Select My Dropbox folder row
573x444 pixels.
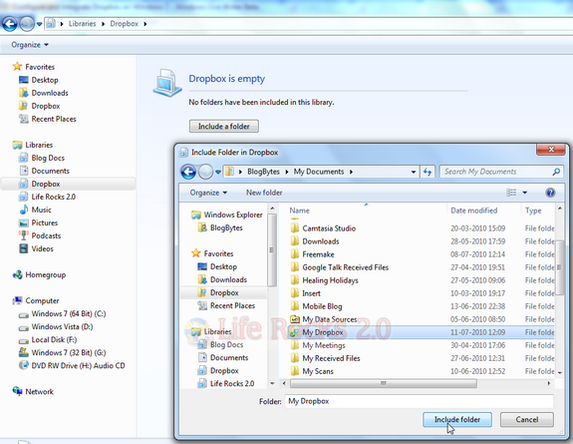pyautogui.click(x=422, y=332)
